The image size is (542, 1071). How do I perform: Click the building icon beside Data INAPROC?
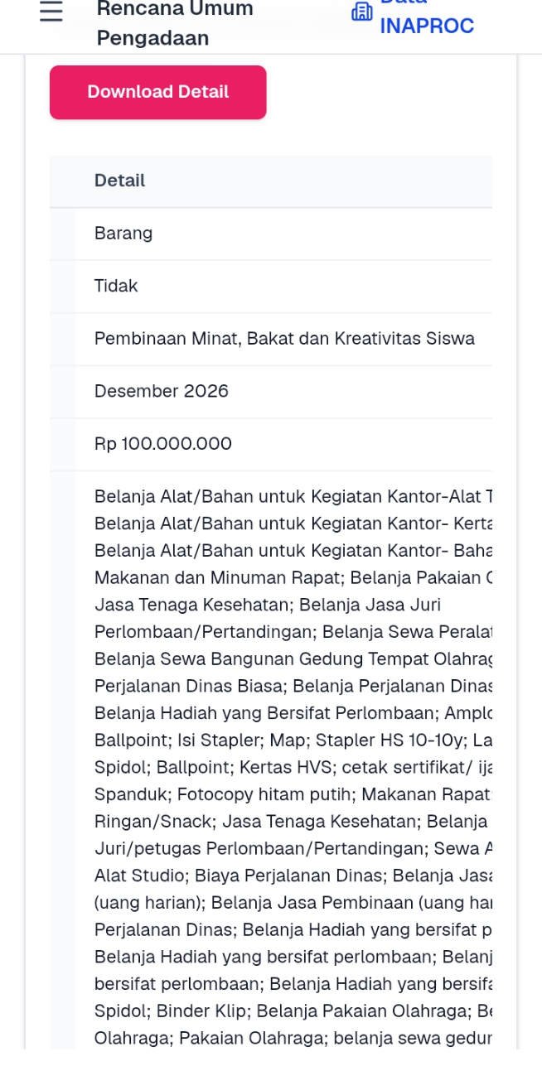point(362,12)
